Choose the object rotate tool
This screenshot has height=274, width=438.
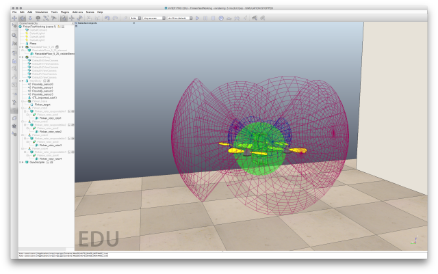(79, 18)
